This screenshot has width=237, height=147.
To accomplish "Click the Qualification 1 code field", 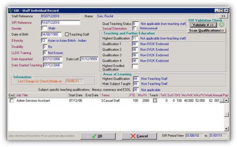I will click(135, 44).
